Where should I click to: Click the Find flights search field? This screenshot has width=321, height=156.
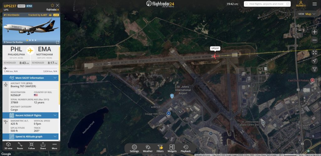264,4
